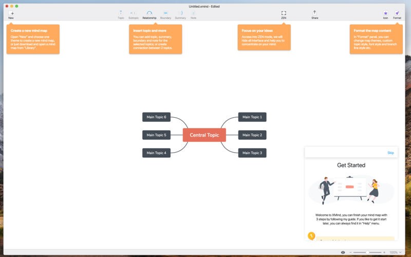Click the zoom in plus button
The image size is (411, 257).
(x=384, y=252)
